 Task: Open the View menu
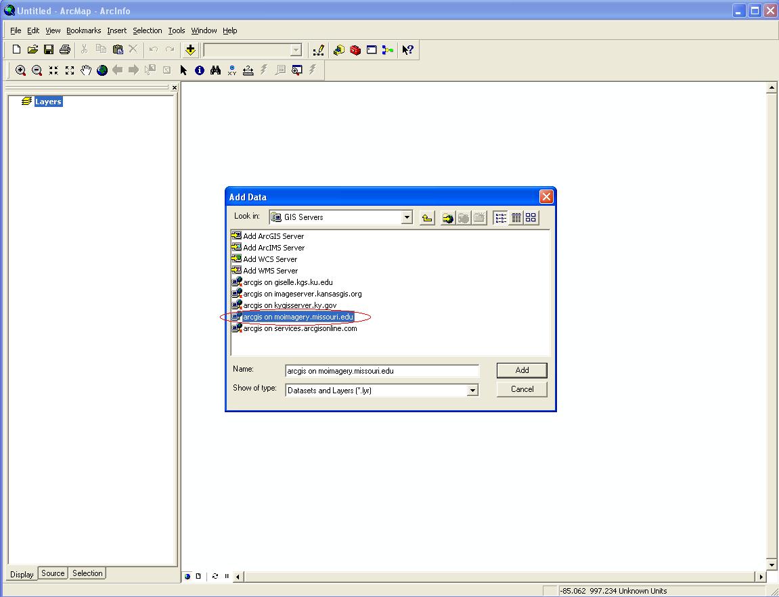[53, 30]
